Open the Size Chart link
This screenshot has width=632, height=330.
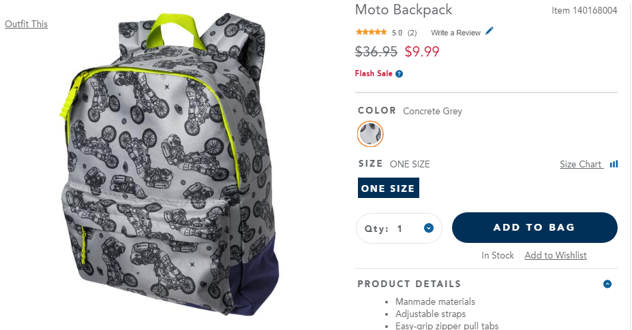581,164
